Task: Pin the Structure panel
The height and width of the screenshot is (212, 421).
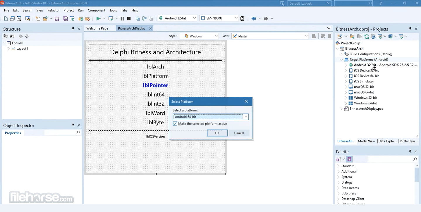Action: coord(73,29)
